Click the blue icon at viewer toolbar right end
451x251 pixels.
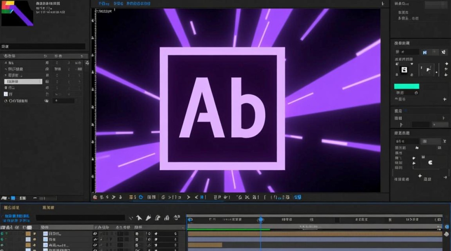point(297,197)
